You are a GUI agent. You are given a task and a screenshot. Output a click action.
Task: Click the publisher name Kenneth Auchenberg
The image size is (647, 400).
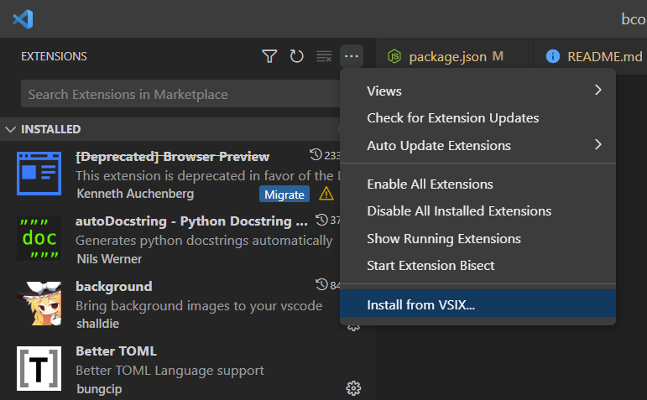[x=135, y=194]
